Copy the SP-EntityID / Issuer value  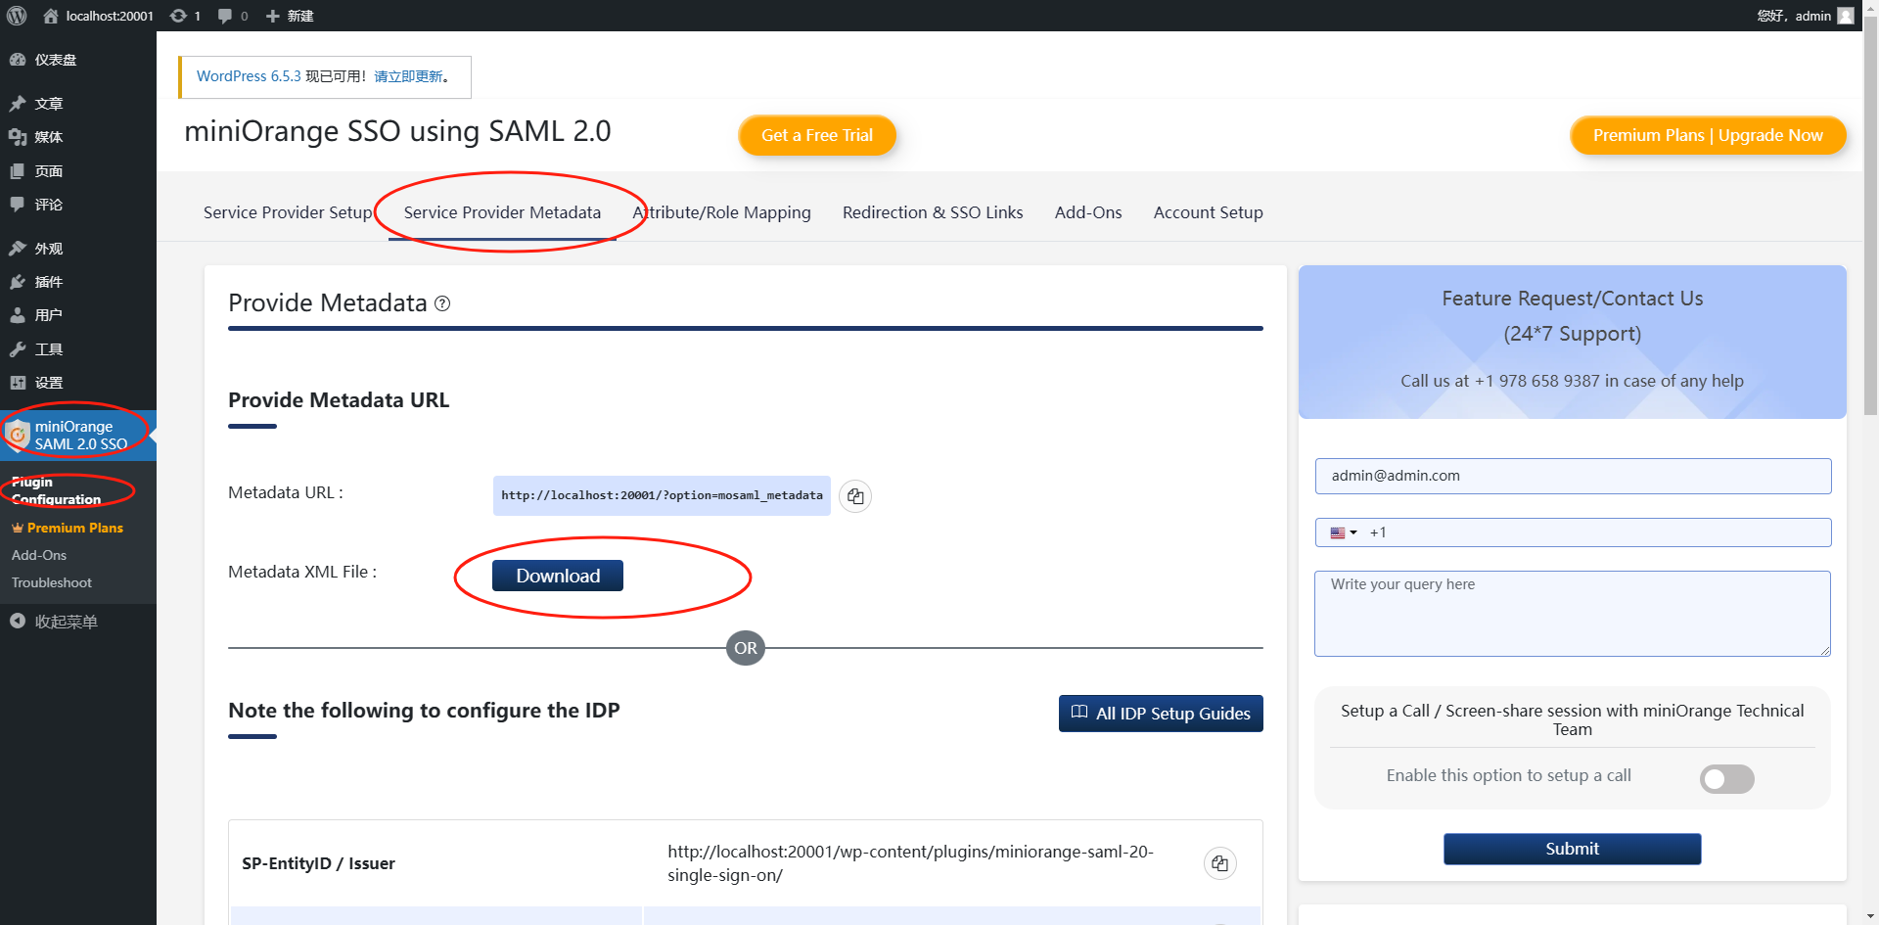pyautogui.click(x=1219, y=863)
